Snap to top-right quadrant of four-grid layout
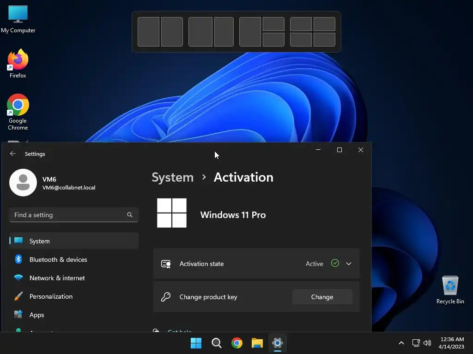Image resolution: width=473 pixels, height=354 pixels. click(x=324, y=24)
